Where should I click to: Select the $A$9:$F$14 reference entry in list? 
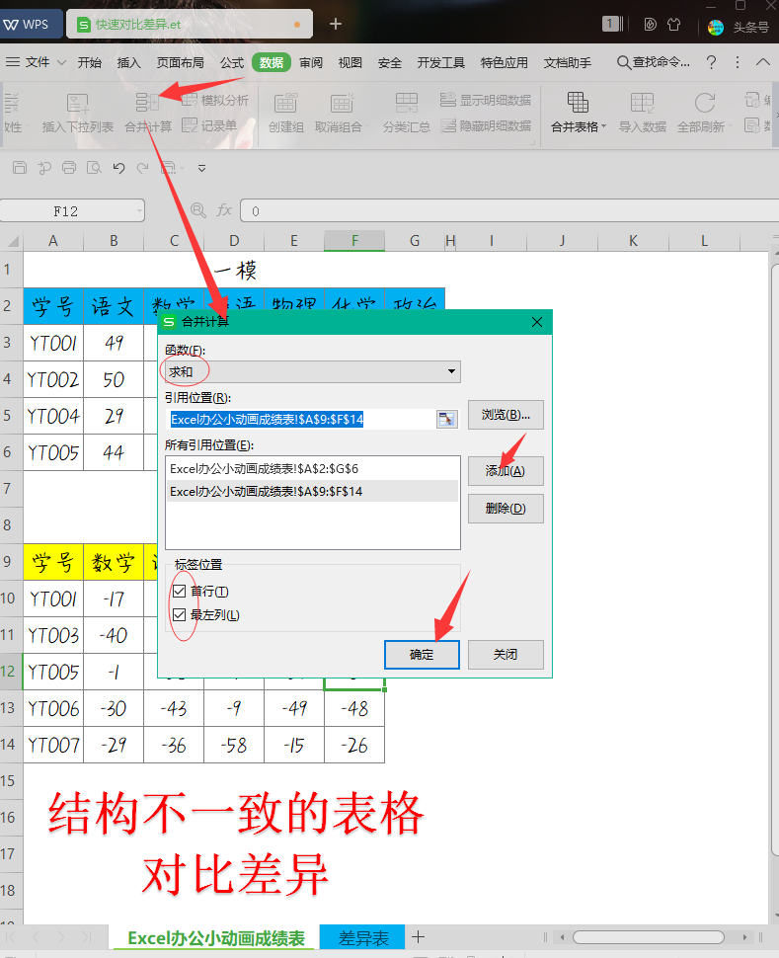tap(312, 491)
